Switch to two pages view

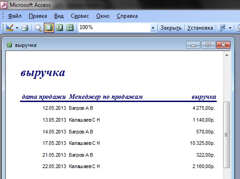click(x=59, y=28)
